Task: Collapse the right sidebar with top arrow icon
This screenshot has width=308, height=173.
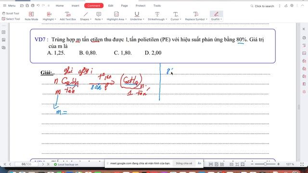Action: 304,29
